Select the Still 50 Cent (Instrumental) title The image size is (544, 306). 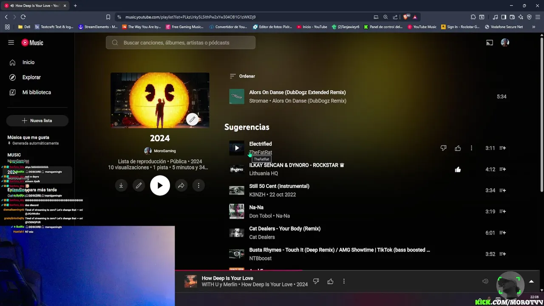279,186
